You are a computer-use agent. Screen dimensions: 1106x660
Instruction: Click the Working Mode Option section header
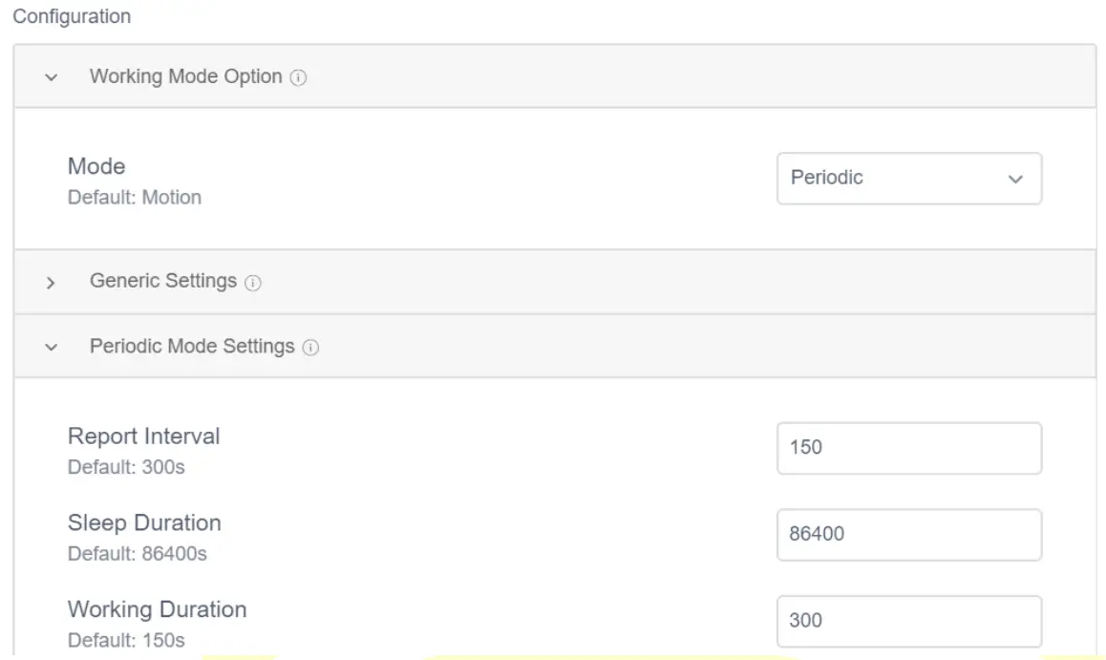185,76
